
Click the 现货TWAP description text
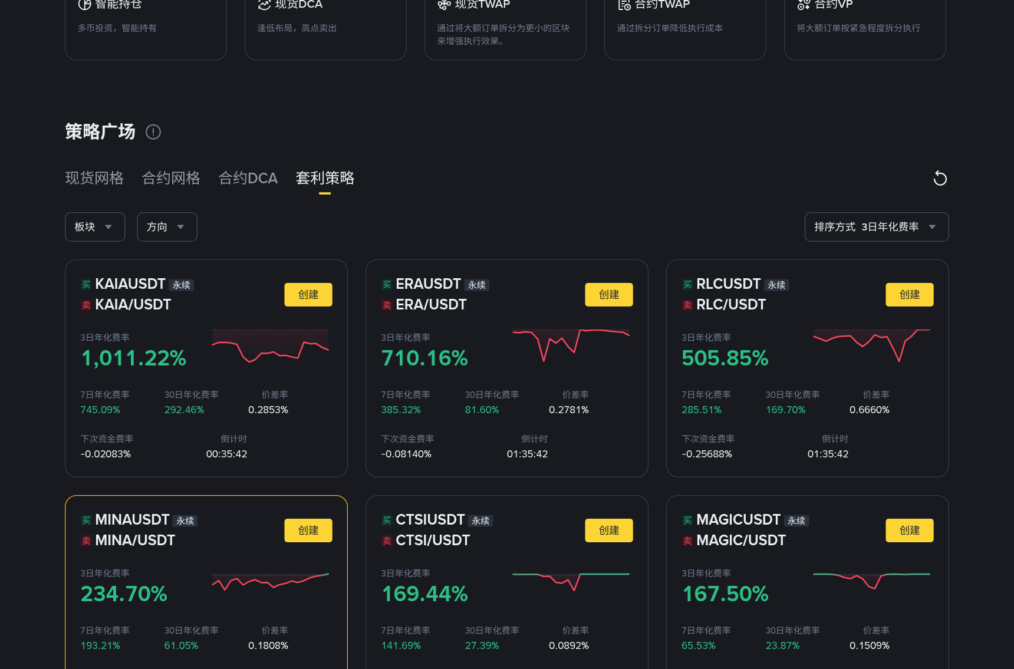click(x=503, y=35)
